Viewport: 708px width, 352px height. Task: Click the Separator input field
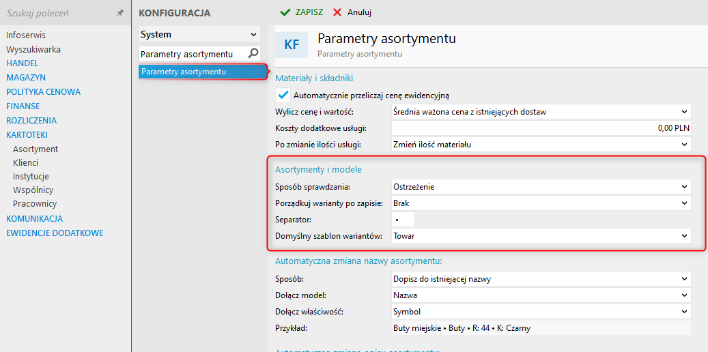(x=403, y=219)
